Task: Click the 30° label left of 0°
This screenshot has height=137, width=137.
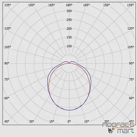Action: coord(31,121)
